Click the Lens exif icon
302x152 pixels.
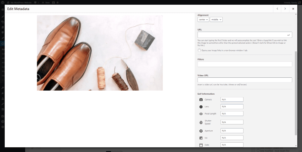click(201, 107)
